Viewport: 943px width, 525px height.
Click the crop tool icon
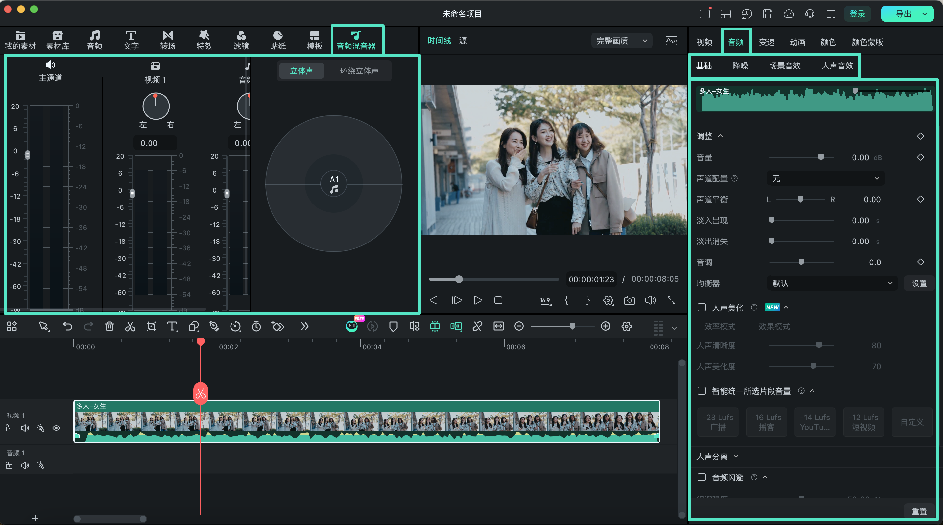tap(151, 326)
